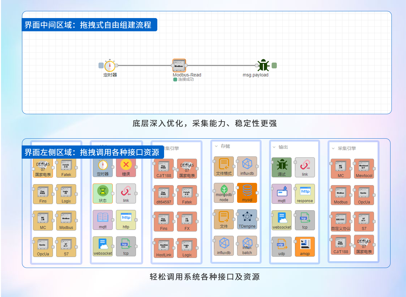Pick the udp output node
The height and width of the screenshot is (297, 406).
click(282, 247)
